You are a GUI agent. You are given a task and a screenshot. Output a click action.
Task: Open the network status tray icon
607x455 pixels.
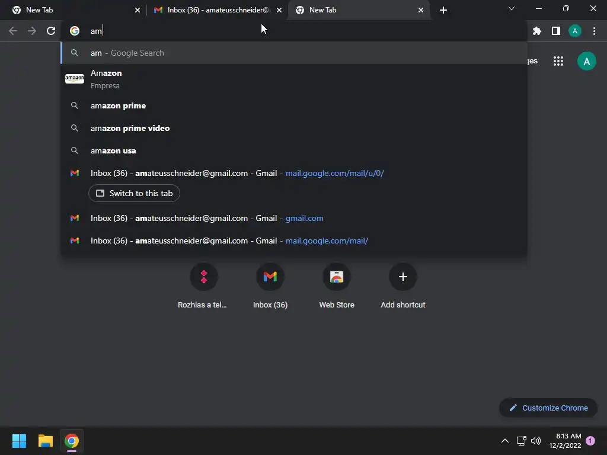pyautogui.click(x=522, y=441)
